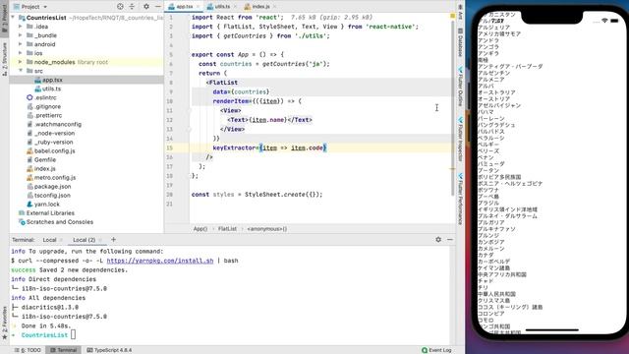Open Terminal settings gear icon

tap(438, 239)
